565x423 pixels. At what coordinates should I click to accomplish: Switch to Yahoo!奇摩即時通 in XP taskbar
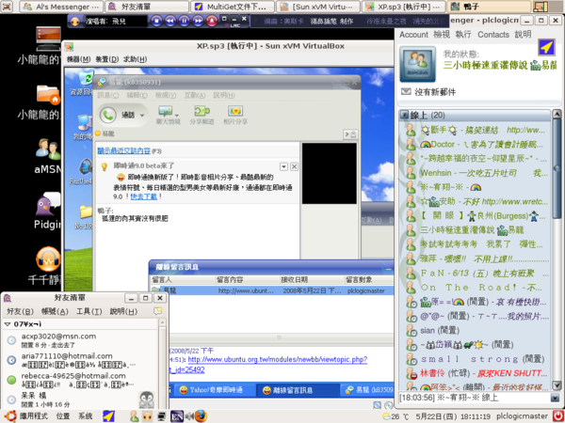214,390
